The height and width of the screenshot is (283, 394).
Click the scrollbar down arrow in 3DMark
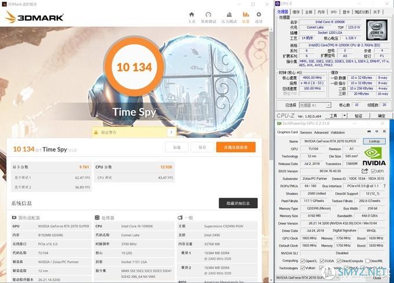[x=271, y=280]
